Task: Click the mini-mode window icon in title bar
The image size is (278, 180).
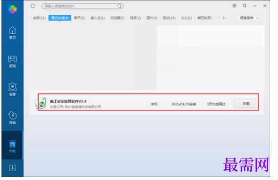Action: 244,6
